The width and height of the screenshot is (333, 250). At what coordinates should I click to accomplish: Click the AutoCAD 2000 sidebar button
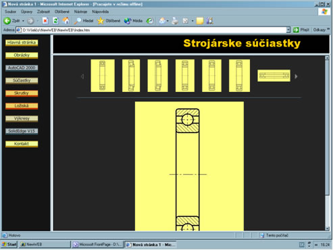coord(22,68)
